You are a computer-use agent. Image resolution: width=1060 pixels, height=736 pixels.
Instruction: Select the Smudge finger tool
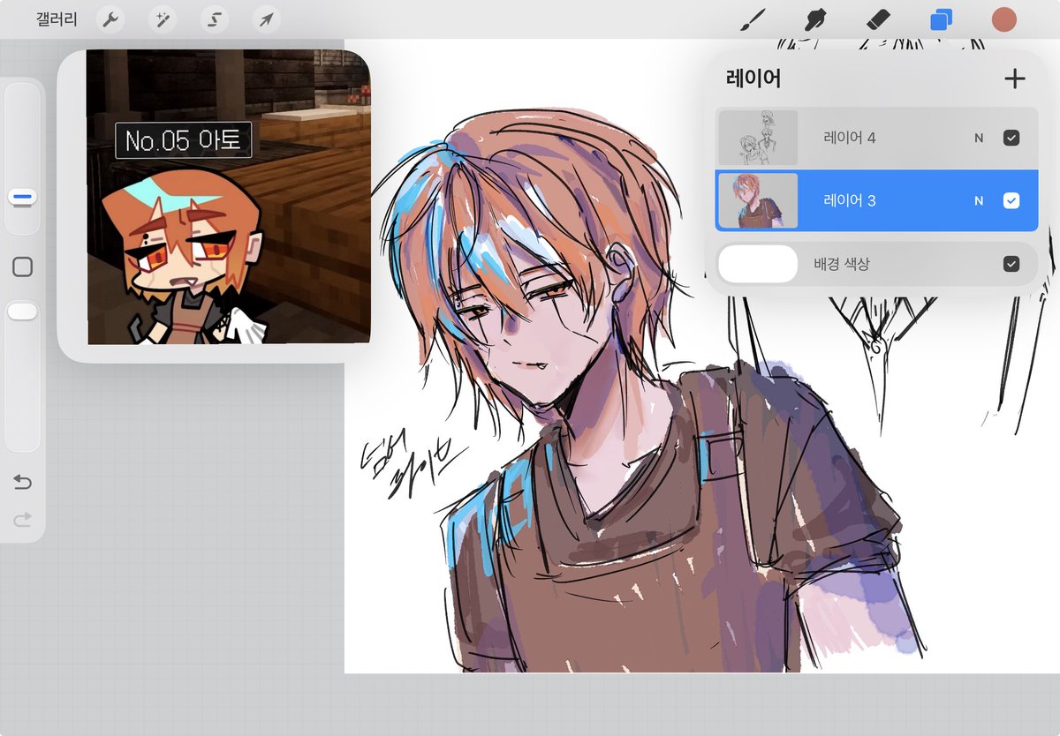tap(814, 19)
